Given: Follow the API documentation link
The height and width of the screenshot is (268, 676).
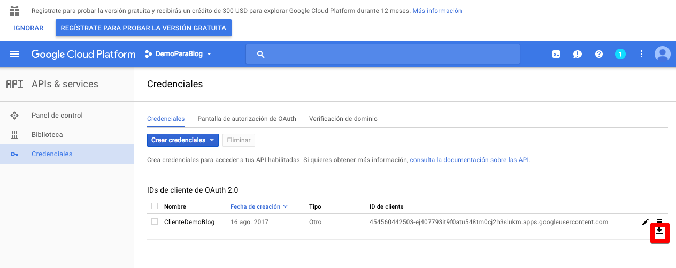Looking at the screenshot, I should point(469,160).
